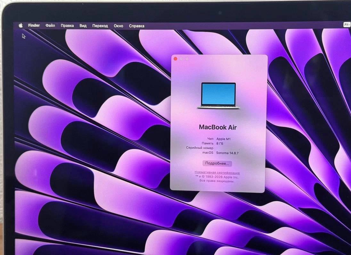Click the Серийный номер label
This screenshot has width=351, height=255.
pos(200,148)
